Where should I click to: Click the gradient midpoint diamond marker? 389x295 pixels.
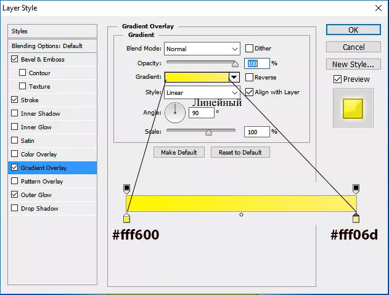click(241, 215)
